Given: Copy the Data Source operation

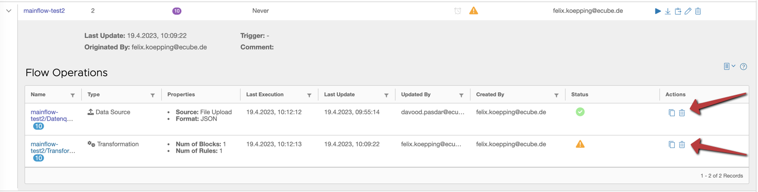Looking at the screenshot, I should 672,113.
